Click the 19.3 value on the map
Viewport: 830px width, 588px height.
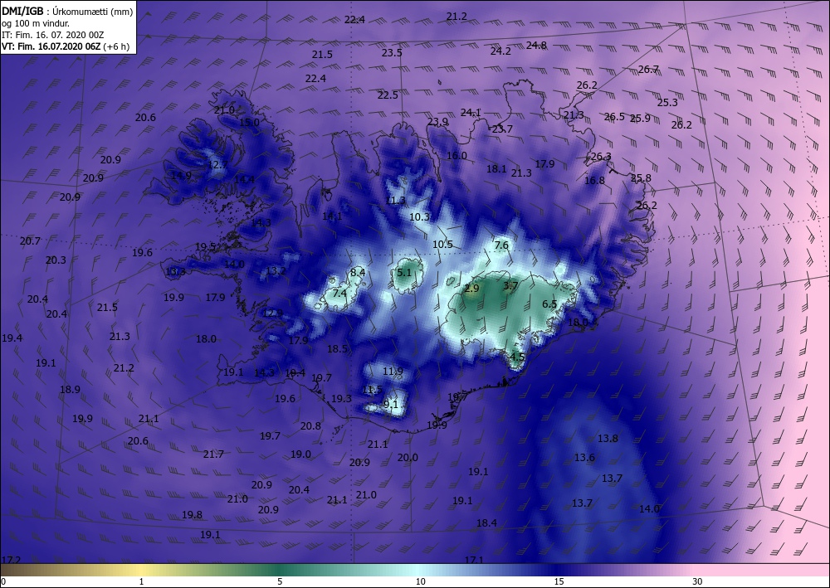[x=341, y=399]
